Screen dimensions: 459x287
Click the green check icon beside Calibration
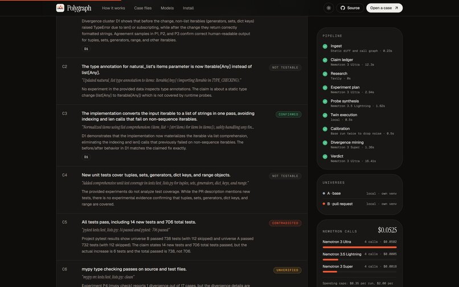[325, 129]
